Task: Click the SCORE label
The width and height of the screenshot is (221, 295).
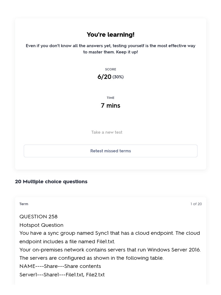Action: tap(110, 69)
